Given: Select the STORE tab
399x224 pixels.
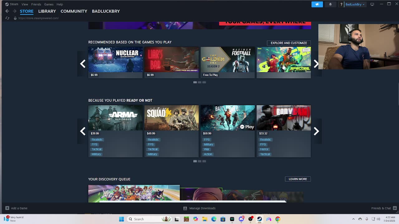Looking at the screenshot, I should coord(26,11).
